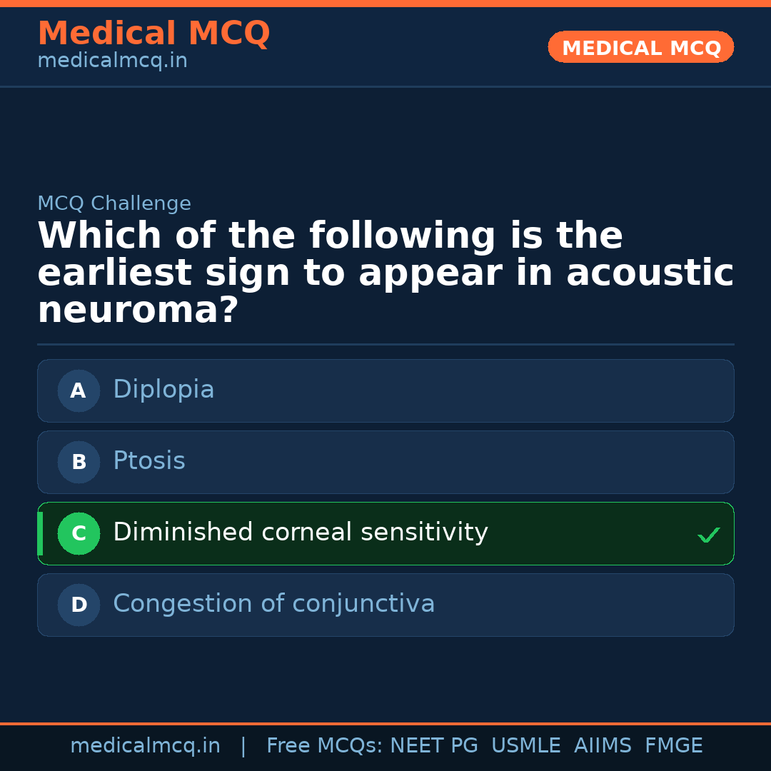Open the medicalmcq.in link under the logo

(x=112, y=60)
